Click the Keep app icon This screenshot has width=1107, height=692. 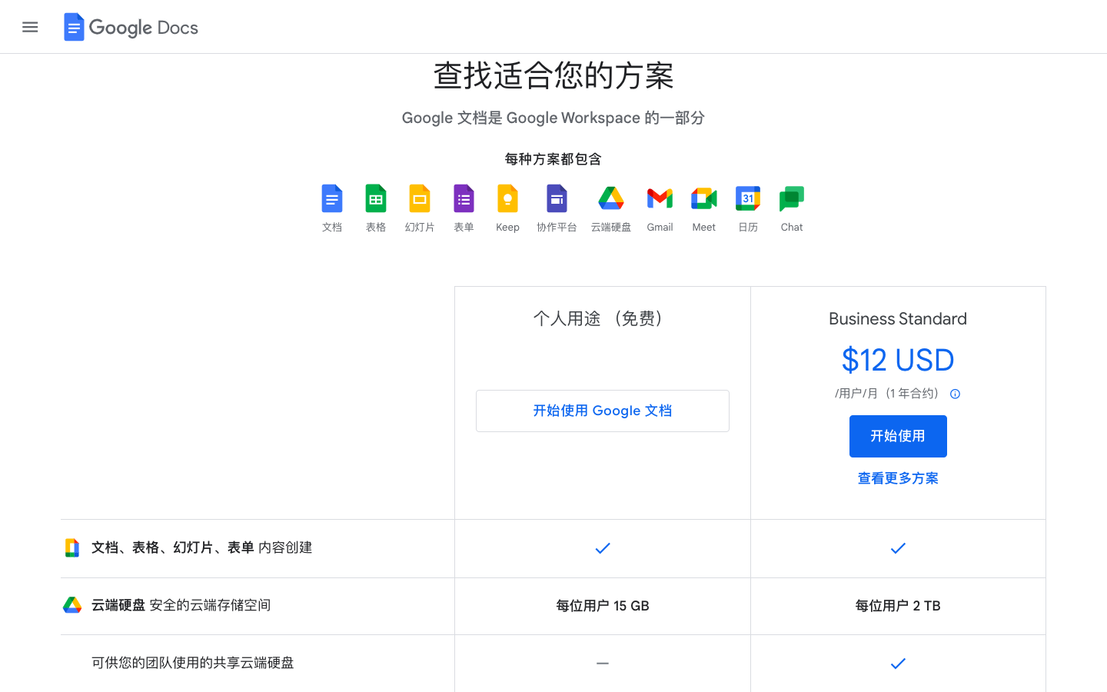507,198
